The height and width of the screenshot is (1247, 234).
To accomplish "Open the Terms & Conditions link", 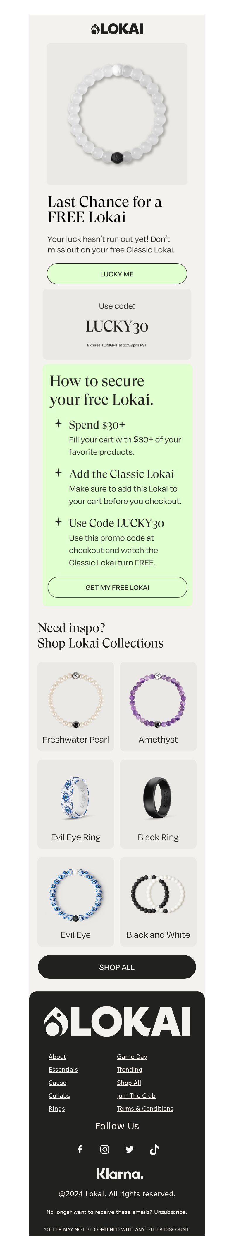I will pos(145,1108).
